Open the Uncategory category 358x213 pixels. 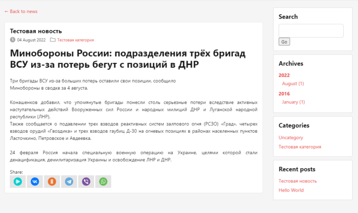click(291, 138)
